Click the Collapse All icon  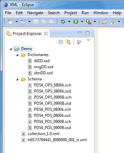tap(61, 42)
